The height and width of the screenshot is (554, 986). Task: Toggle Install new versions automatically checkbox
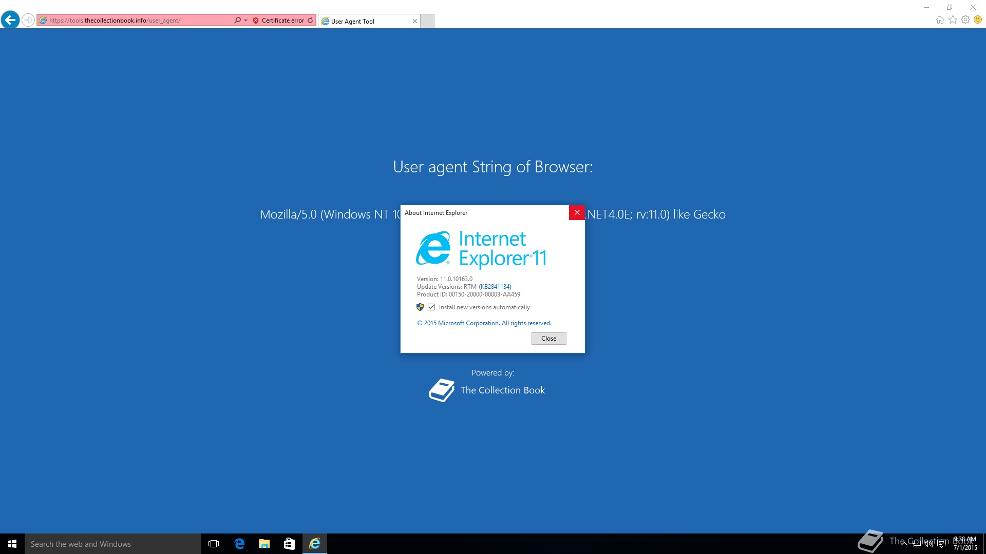tap(431, 307)
